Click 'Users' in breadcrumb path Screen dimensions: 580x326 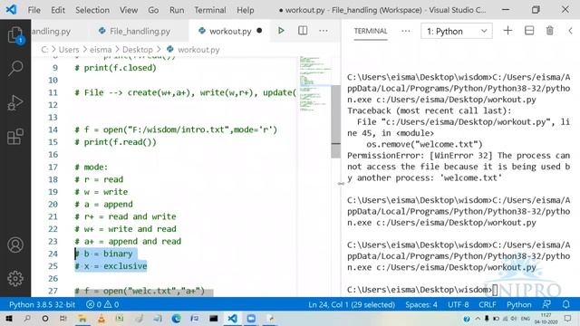coord(69,50)
